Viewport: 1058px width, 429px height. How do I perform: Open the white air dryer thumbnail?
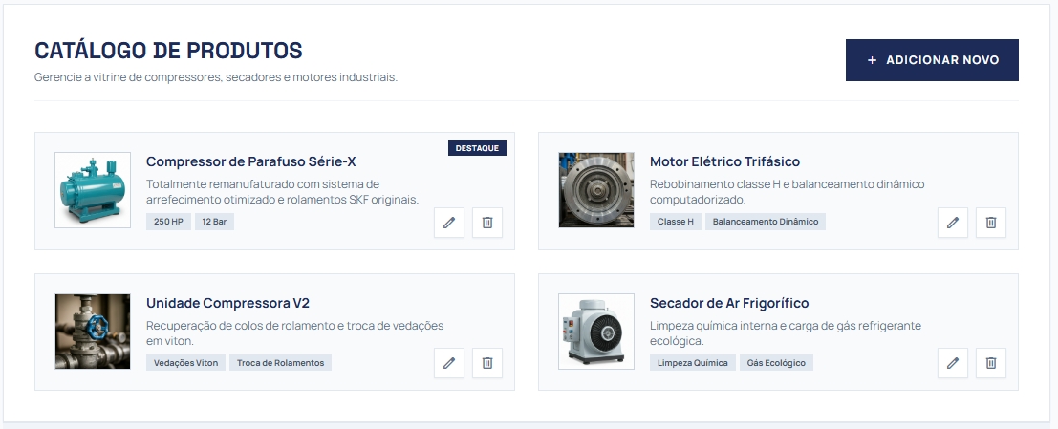coord(596,332)
